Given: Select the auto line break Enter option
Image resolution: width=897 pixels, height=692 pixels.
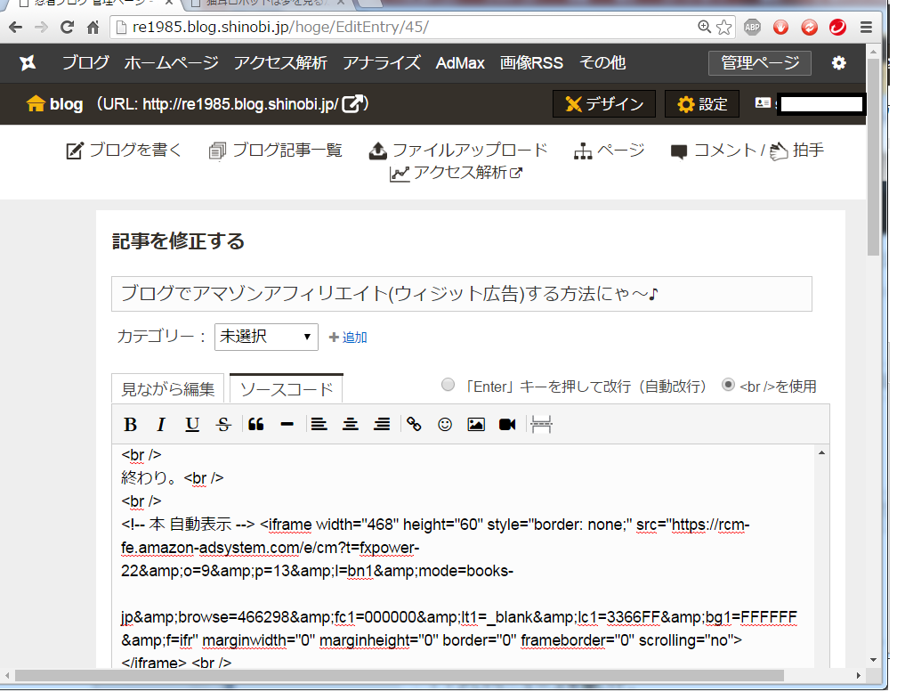Looking at the screenshot, I should coord(448,386).
